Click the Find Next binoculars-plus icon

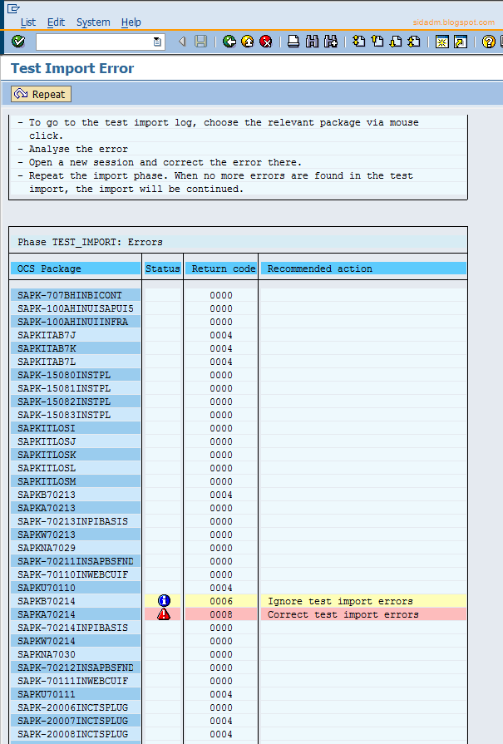tap(331, 42)
